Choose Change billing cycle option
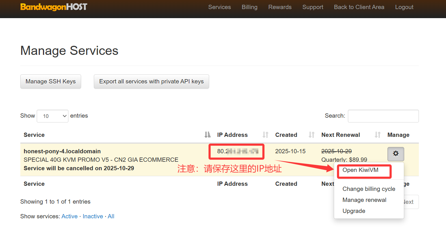This screenshot has height=233, width=446. pyautogui.click(x=369, y=189)
